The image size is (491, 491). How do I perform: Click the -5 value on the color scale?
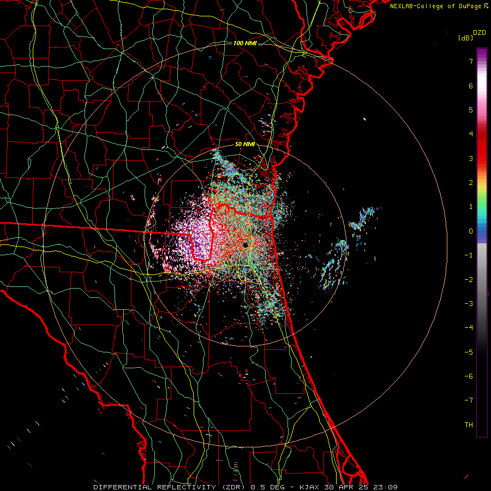click(x=469, y=352)
